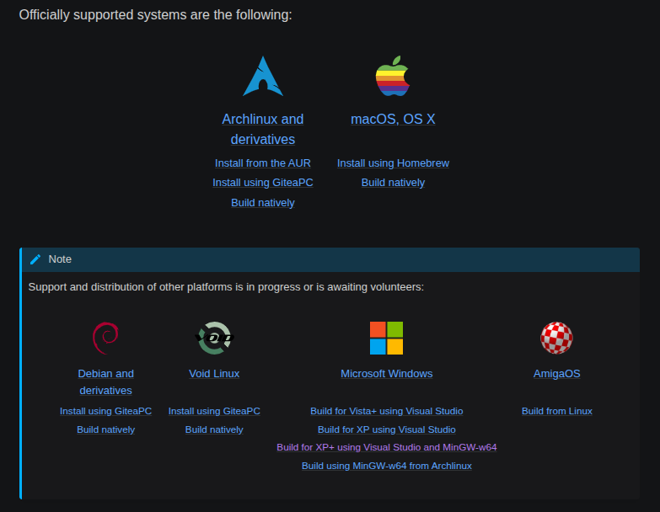Click the rainbow Apple logo
Screen dimensions: 660x512
point(393,77)
